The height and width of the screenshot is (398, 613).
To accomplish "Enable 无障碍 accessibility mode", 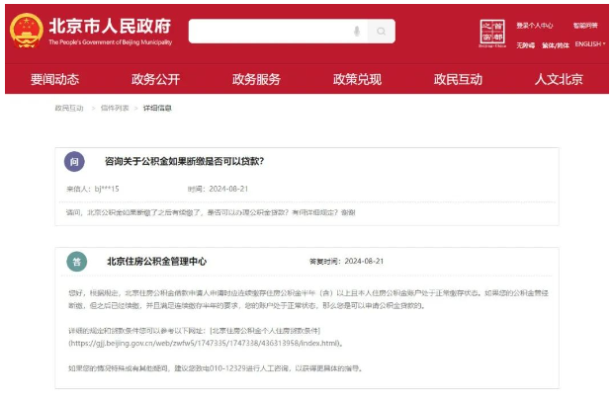I will coord(525,44).
